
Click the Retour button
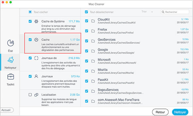[x=160, y=112]
